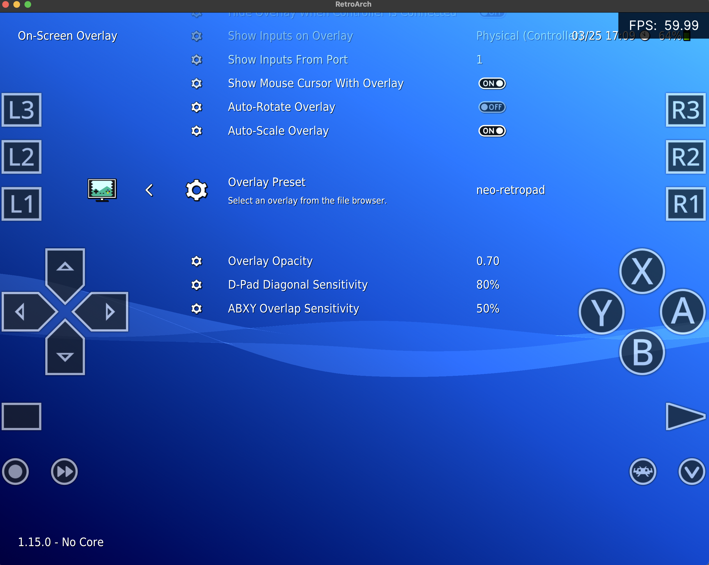Turn off Auto-Scale Overlay toggle
This screenshot has width=709, height=565.
[x=492, y=131]
